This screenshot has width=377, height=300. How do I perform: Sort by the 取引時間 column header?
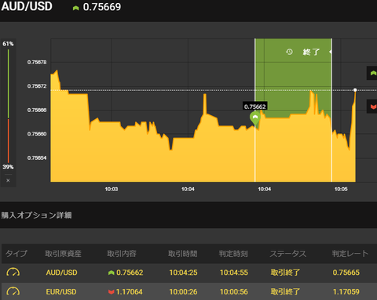pos(182,254)
